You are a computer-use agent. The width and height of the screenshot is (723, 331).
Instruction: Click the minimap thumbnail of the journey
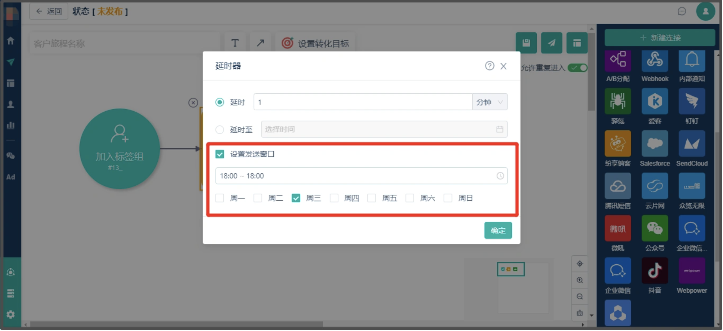[x=511, y=269]
